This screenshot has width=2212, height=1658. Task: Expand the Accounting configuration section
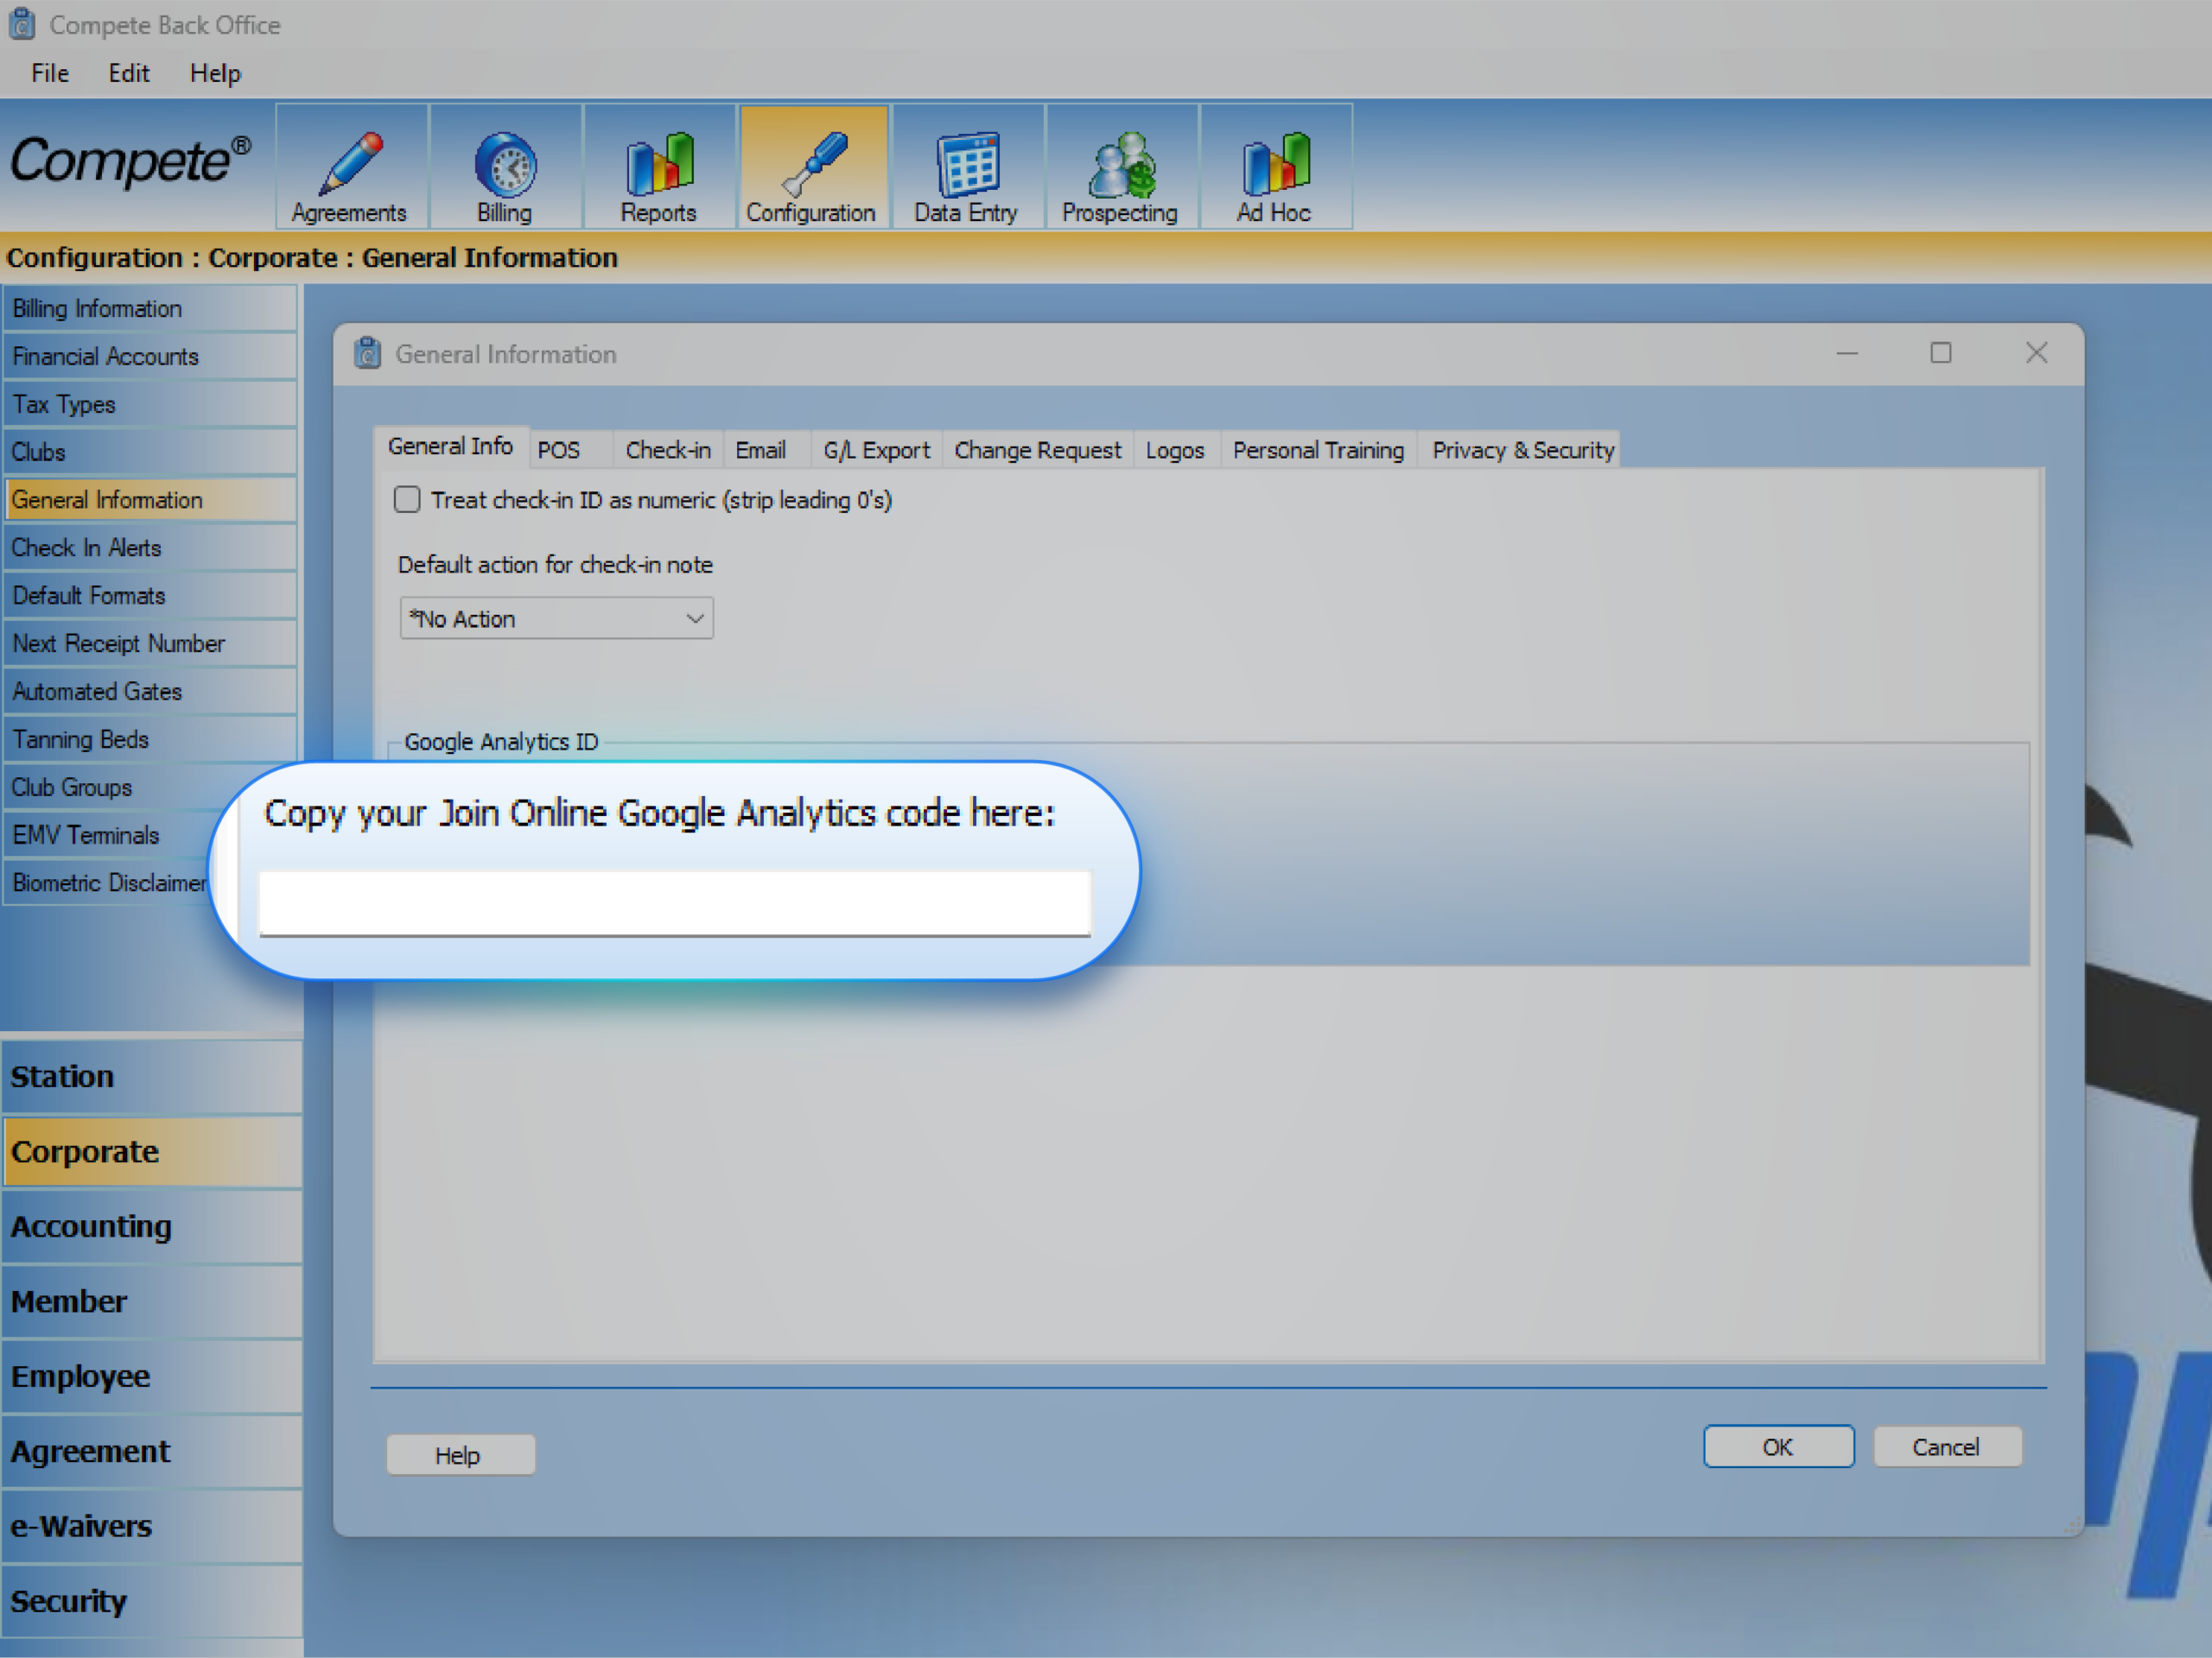click(x=152, y=1226)
